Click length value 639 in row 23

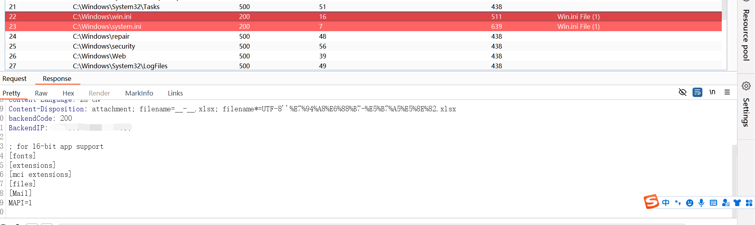(x=496, y=26)
